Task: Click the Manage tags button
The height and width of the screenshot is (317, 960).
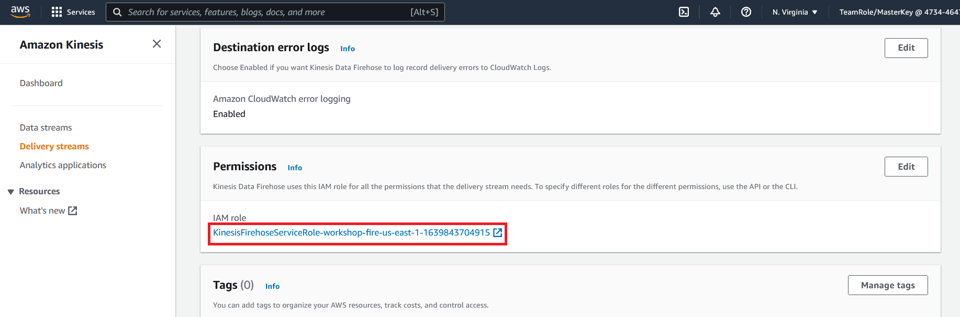Action: (888, 285)
